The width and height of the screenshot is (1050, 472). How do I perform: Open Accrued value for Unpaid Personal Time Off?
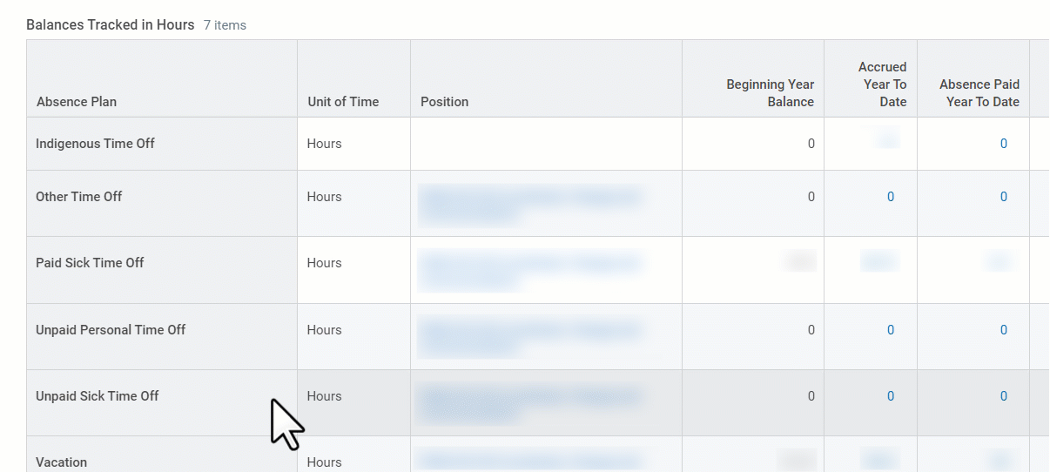click(890, 330)
